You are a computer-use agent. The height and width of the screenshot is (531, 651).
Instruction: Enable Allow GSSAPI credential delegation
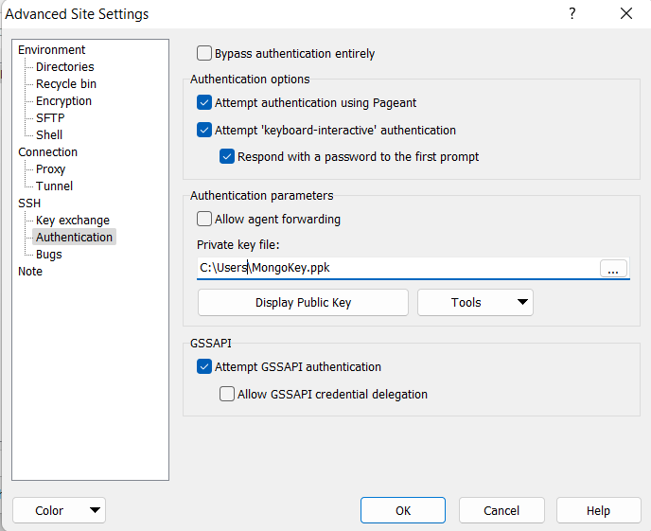coord(227,394)
